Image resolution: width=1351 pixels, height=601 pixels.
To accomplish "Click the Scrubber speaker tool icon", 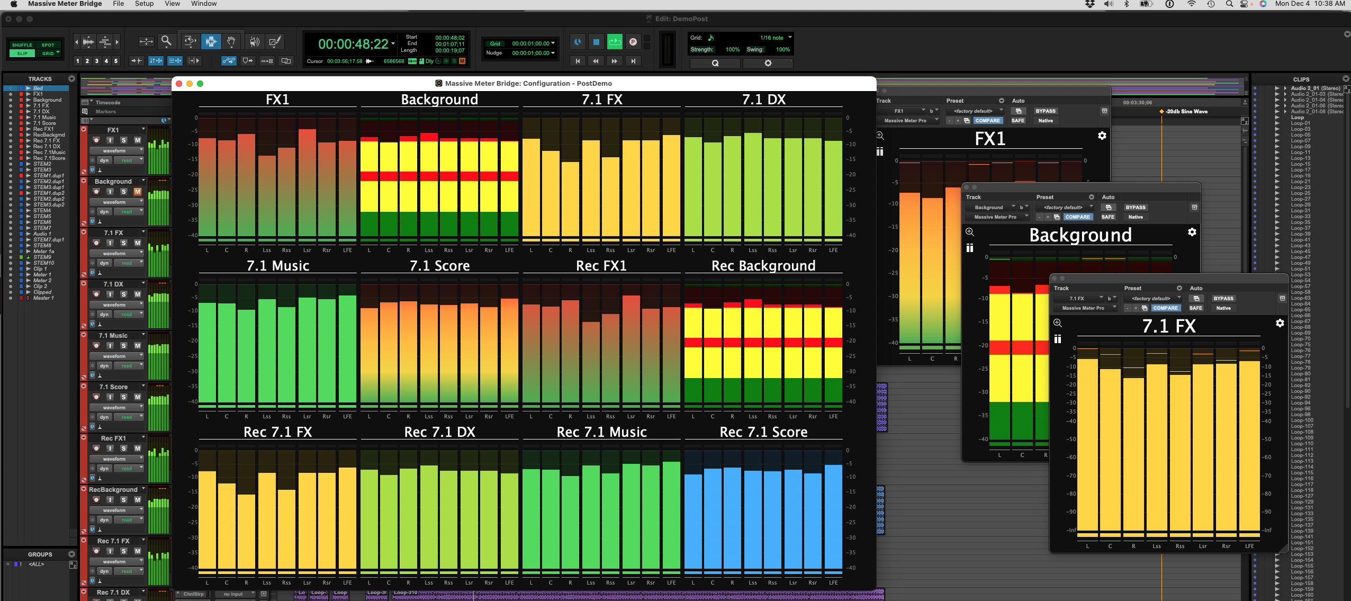I will click(x=254, y=41).
